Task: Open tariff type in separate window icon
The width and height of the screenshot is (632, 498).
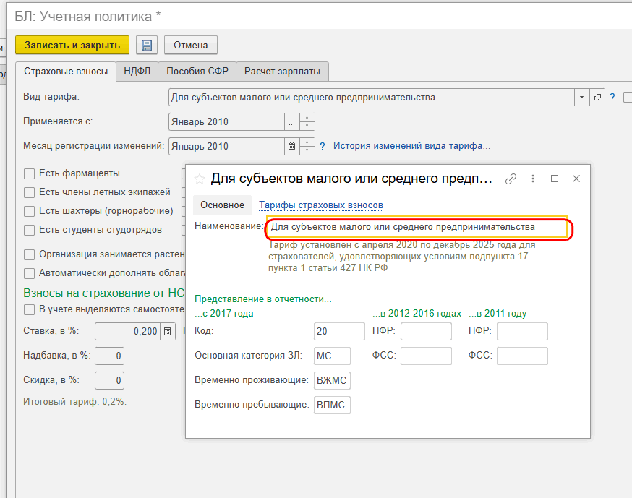Action: click(x=597, y=97)
